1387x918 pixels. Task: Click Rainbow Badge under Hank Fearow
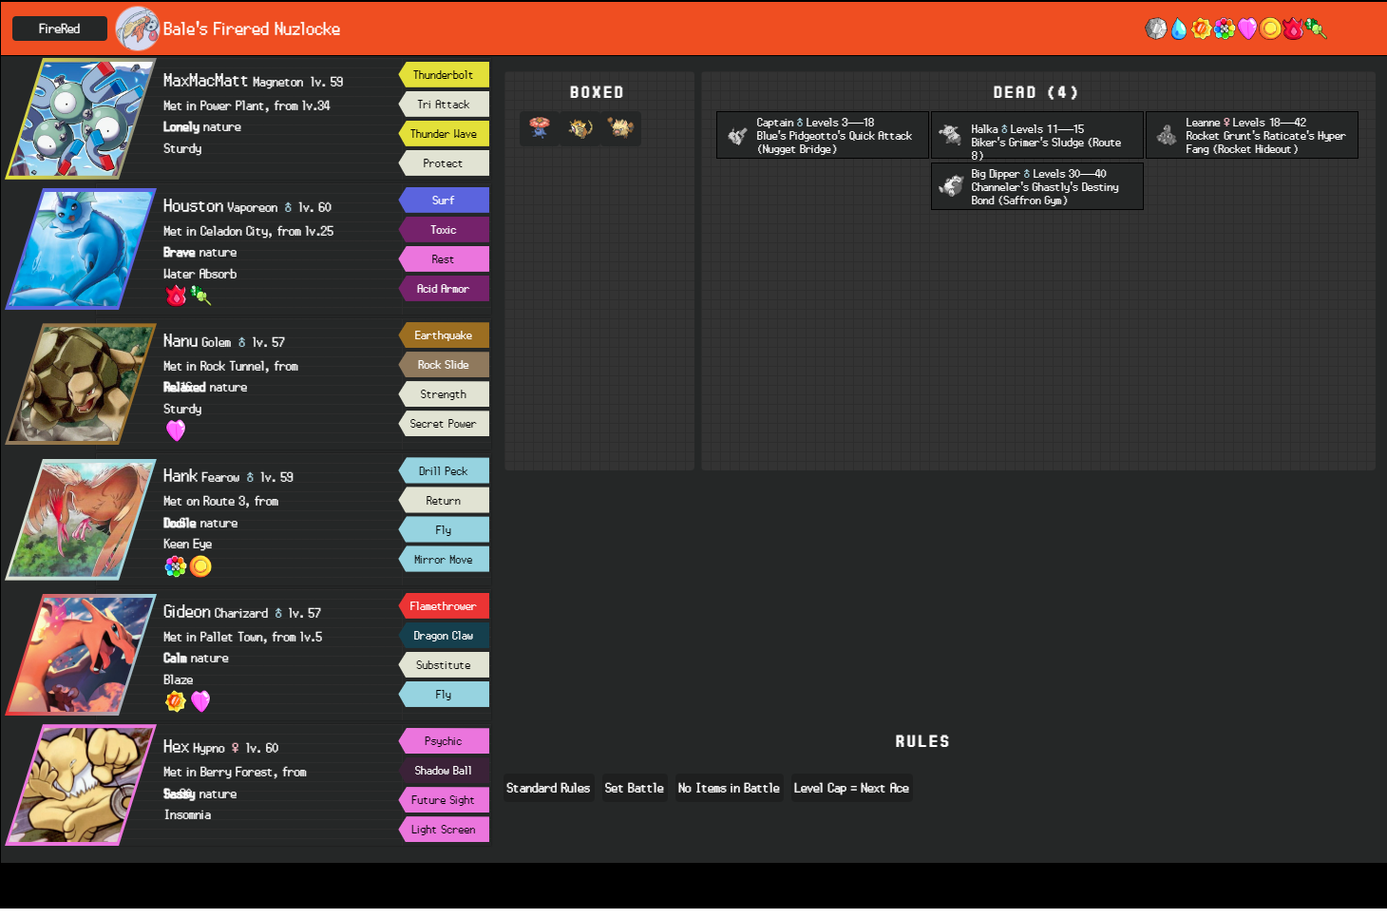point(176,566)
